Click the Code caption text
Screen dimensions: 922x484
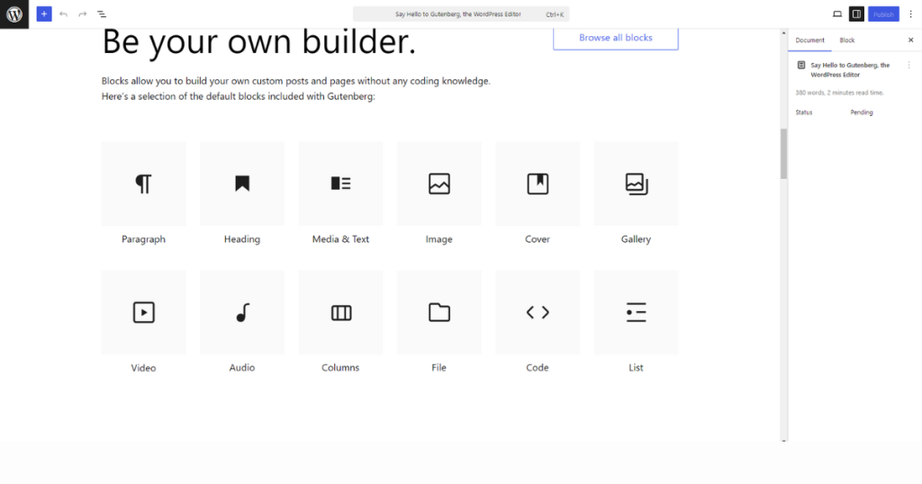coord(538,368)
